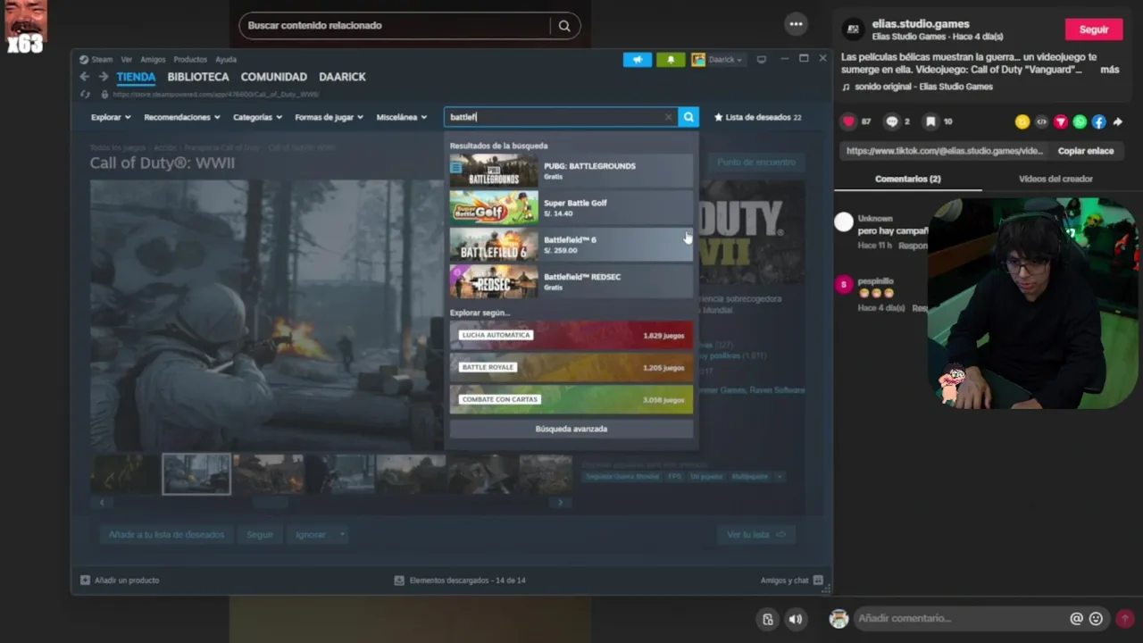Post the comment with red arrow button
Screen dimensions: 1143x643
(x=1125, y=618)
